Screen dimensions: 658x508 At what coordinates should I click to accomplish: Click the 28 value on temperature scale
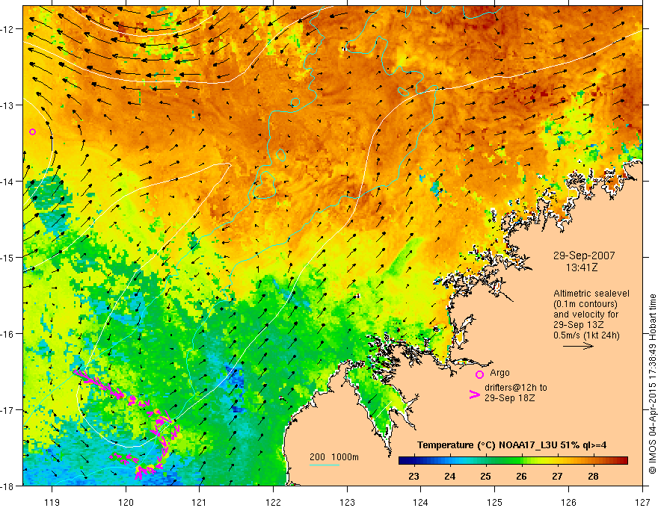[593, 477]
